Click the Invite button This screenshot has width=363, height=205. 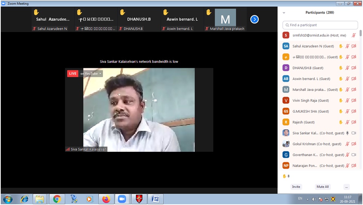pos(296,187)
